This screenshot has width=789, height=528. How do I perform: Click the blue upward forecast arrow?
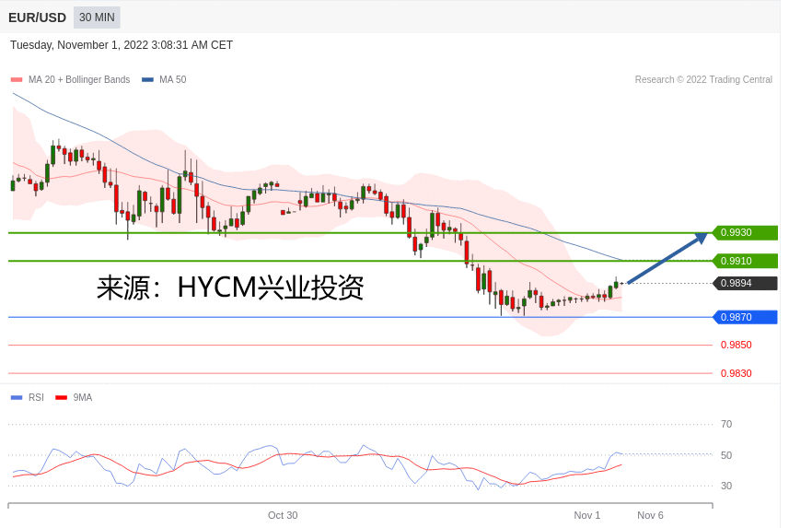tap(667, 259)
